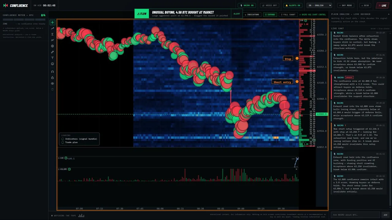Select the zigzag path drawing tool
Screen dimensions: 392x220
pos(52,40)
